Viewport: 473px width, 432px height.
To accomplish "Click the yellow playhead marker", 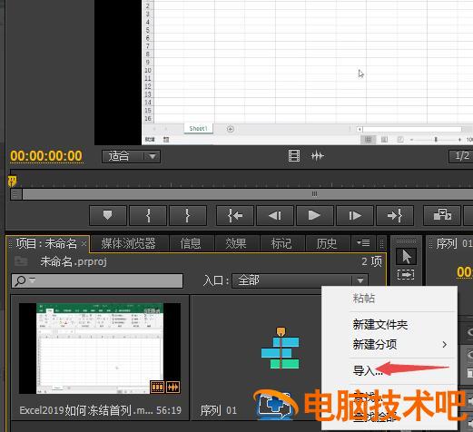I will coord(13,182).
